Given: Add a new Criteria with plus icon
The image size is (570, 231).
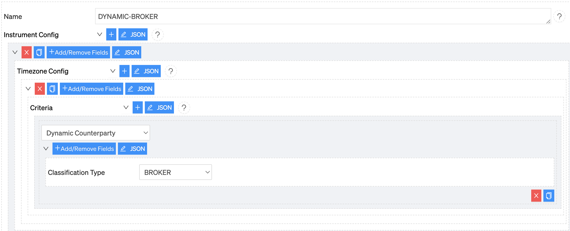Looking at the screenshot, I should click(x=138, y=107).
